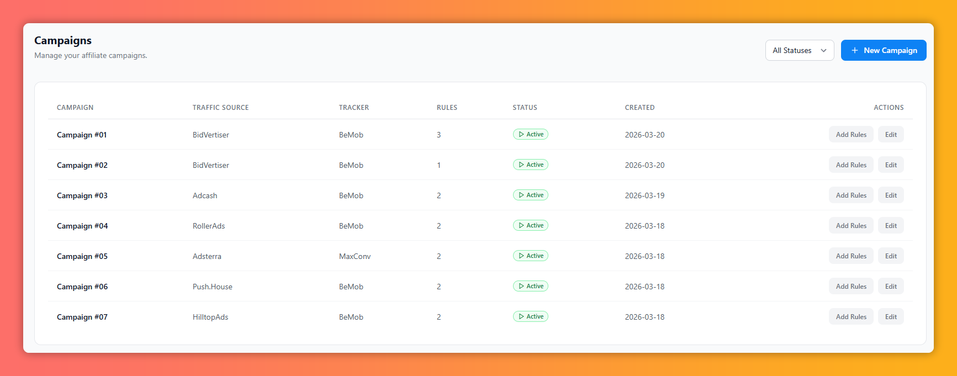Click the Tracker column header
This screenshot has width=957, height=376.
tap(354, 108)
